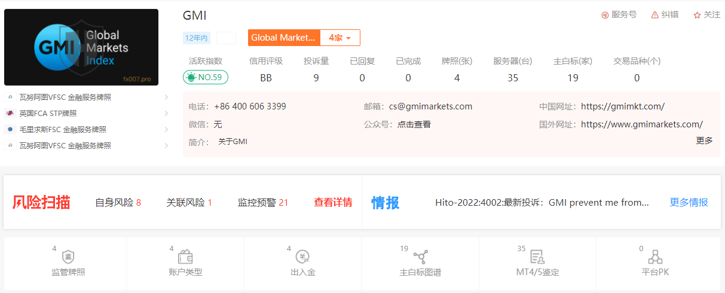Click the Vanuatu VFSC flag icon in first license row

10,97
